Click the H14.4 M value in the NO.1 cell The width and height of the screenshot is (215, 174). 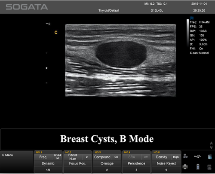point(58,157)
